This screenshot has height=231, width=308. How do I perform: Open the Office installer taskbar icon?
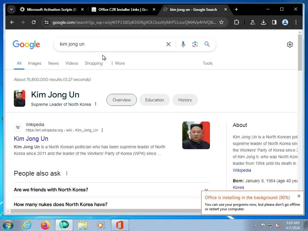point(120,225)
